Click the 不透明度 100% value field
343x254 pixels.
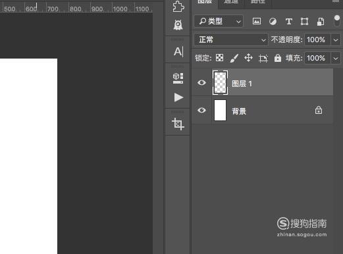click(x=317, y=39)
